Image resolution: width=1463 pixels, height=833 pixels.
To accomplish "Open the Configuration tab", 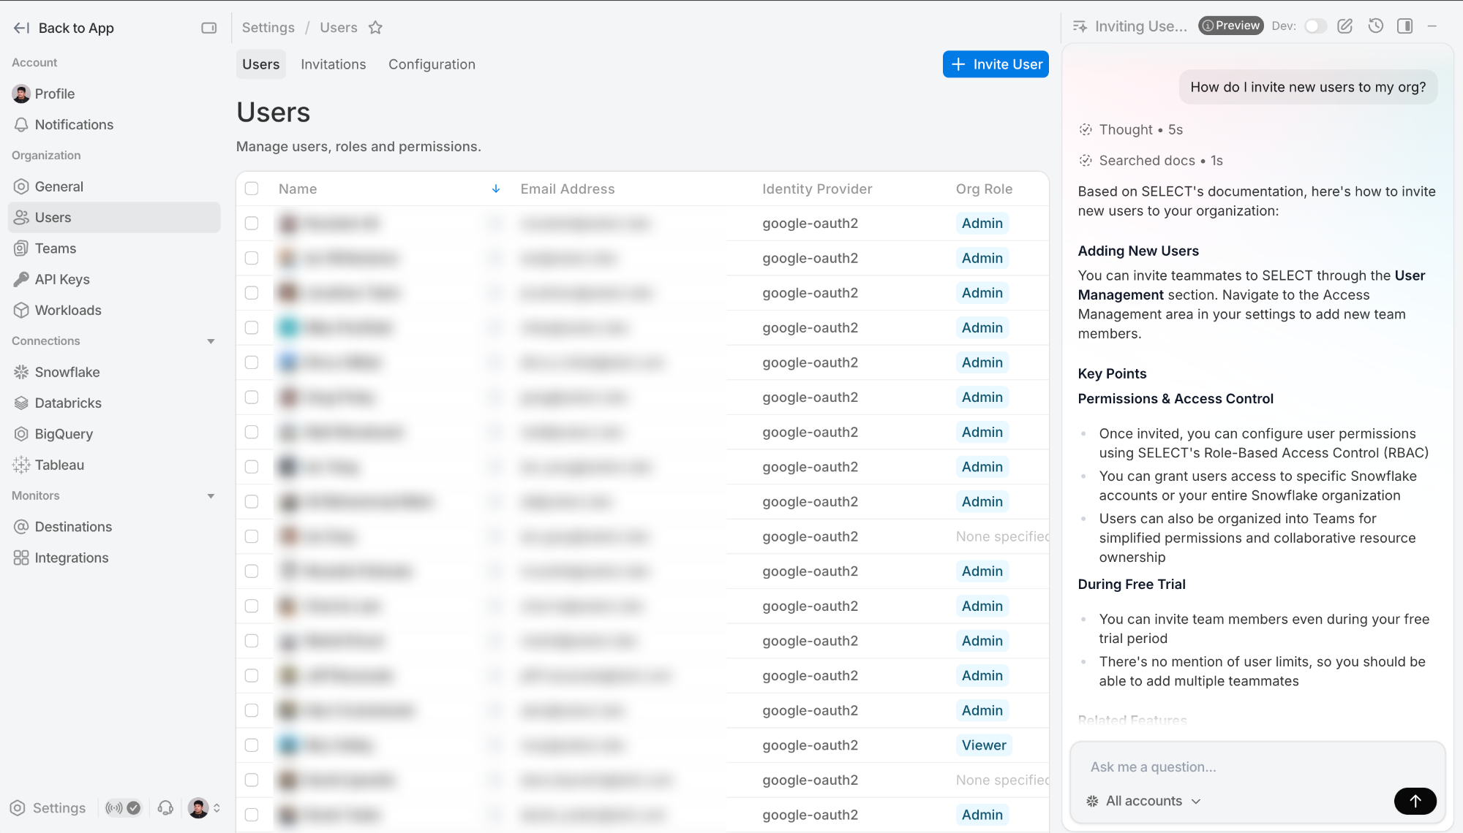I will tap(432, 64).
